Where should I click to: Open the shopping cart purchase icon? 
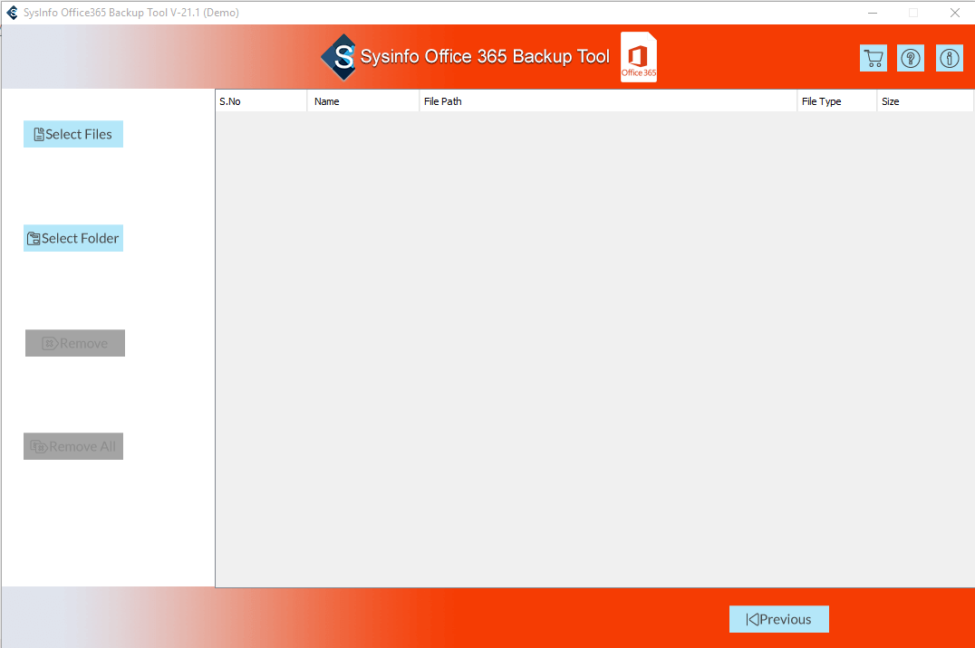[874, 58]
